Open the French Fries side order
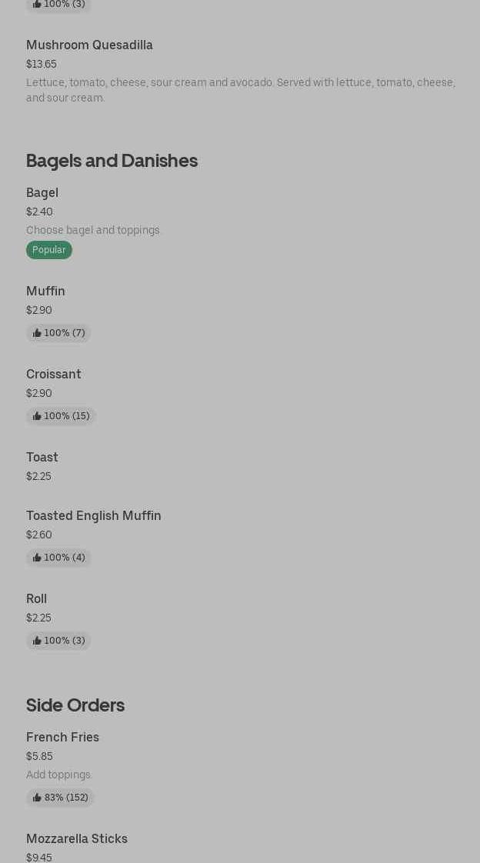Viewport: 480px width, 863px height. [62, 738]
